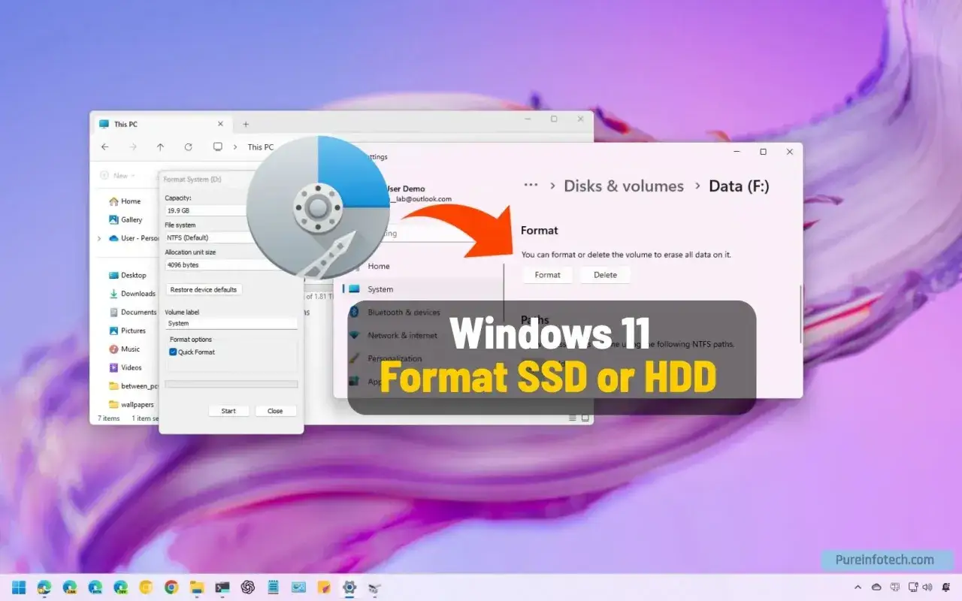Open Edge Dev from the taskbar
This screenshot has width=962, height=601.
click(120, 587)
